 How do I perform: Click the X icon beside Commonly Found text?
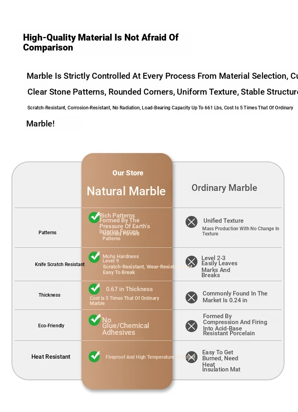coord(192,297)
